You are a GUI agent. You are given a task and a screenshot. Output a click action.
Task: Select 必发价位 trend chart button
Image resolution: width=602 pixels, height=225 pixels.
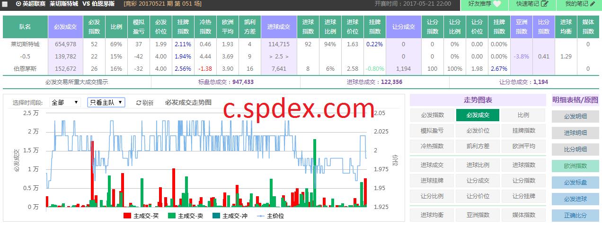pyautogui.click(x=478, y=131)
